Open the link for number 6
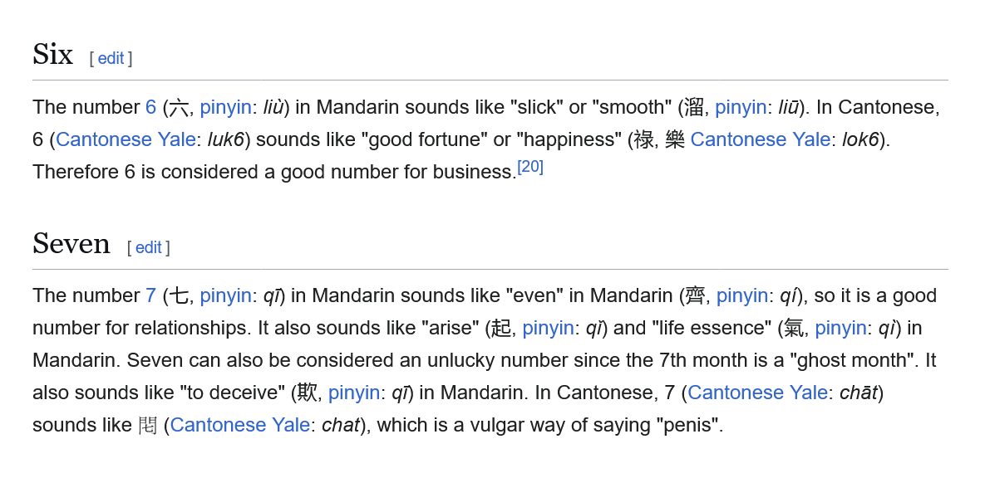This screenshot has width=985, height=478. pos(150,107)
